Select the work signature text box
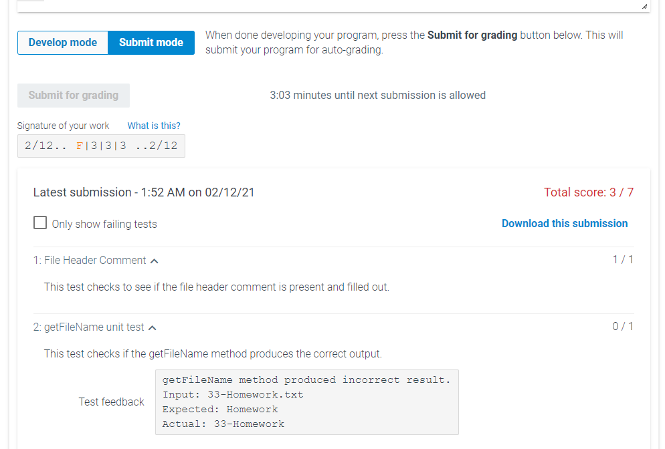 (x=101, y=145)
